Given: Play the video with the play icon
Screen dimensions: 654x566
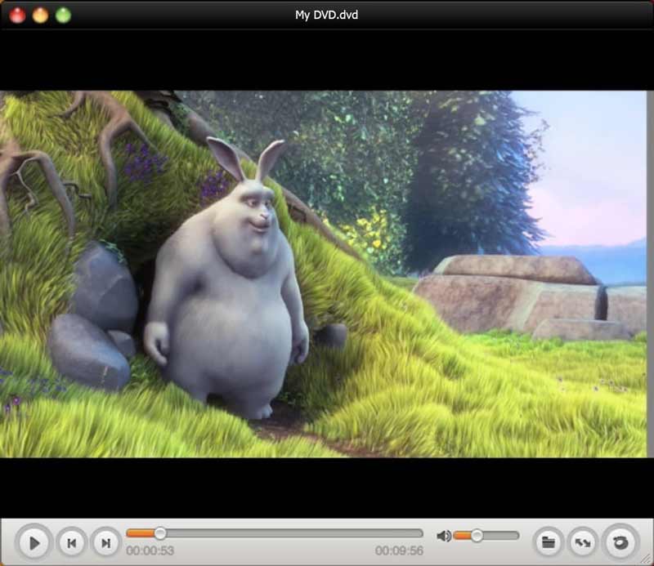Looking at the screenshot, I should (33, 541).
